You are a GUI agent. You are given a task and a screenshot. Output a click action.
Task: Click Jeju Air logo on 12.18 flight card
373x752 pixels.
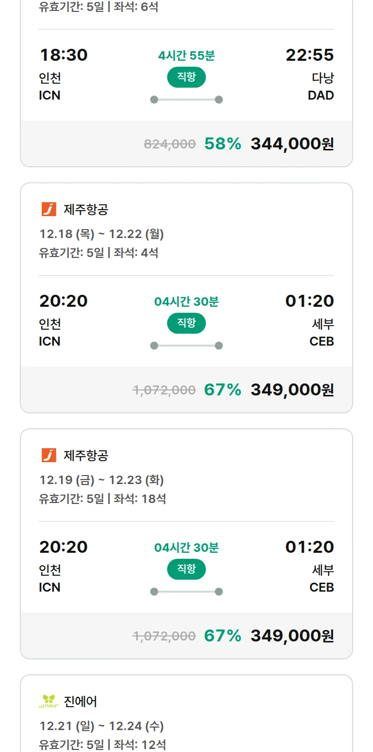pos(49,209)
